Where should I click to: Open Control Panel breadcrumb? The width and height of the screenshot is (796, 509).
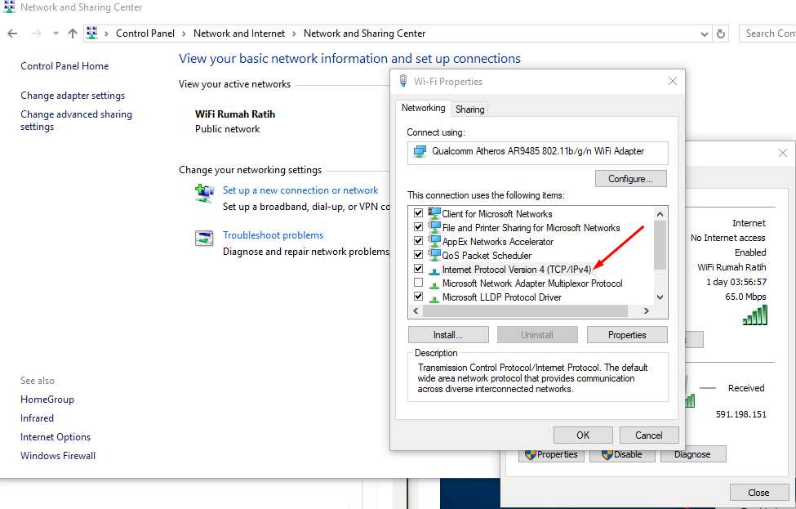(145, 33)
